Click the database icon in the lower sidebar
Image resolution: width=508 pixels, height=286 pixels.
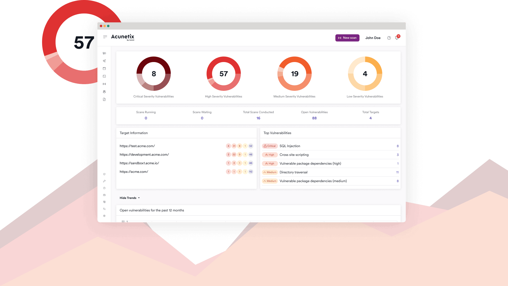(x=104, y=195)
